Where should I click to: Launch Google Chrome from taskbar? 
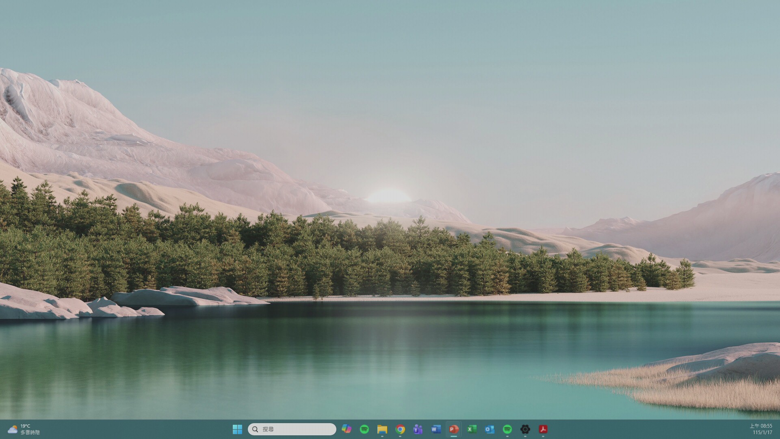click(400, 429)
